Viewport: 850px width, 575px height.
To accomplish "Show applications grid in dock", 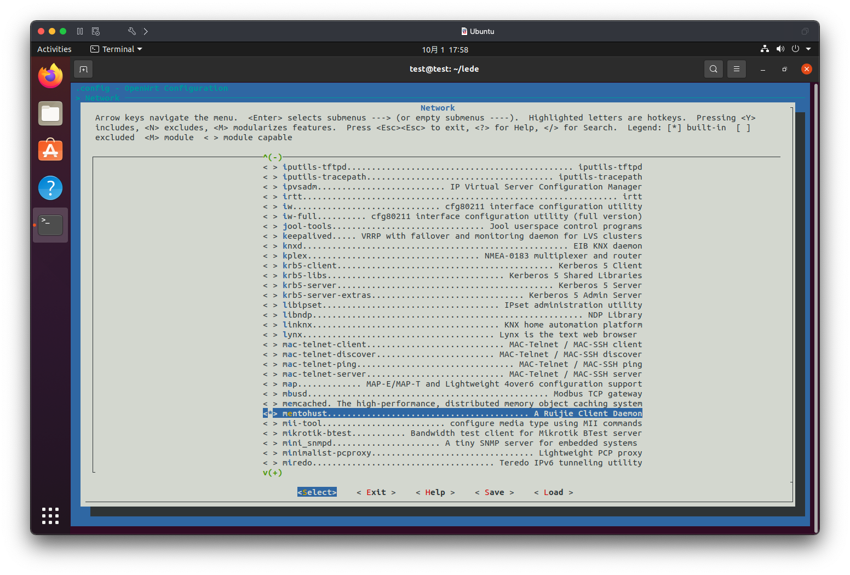I will [x=50, y=515].
